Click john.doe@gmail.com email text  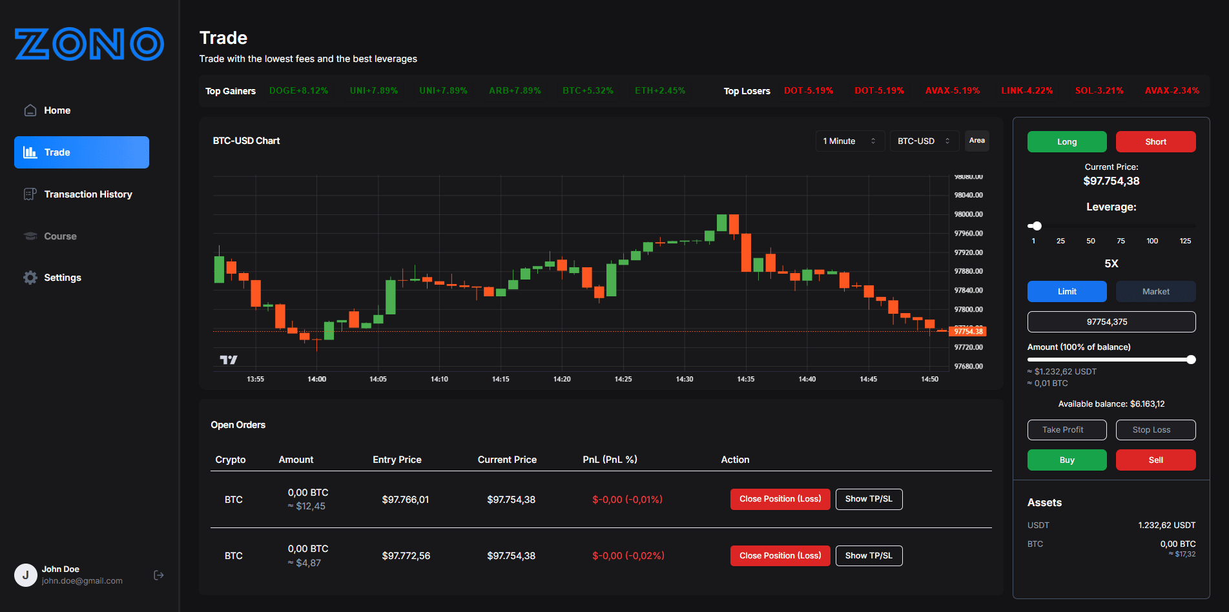[x=82, y=581]
